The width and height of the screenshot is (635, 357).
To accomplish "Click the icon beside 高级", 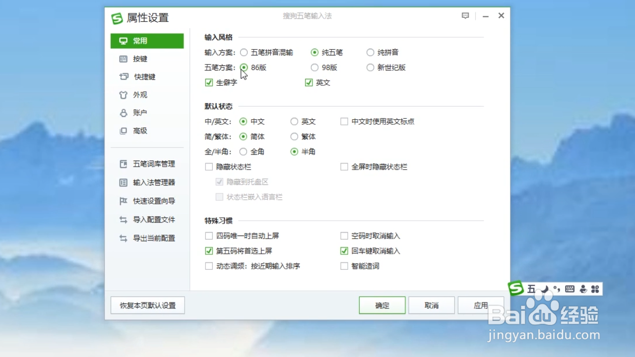I will [x=124, y=131].
